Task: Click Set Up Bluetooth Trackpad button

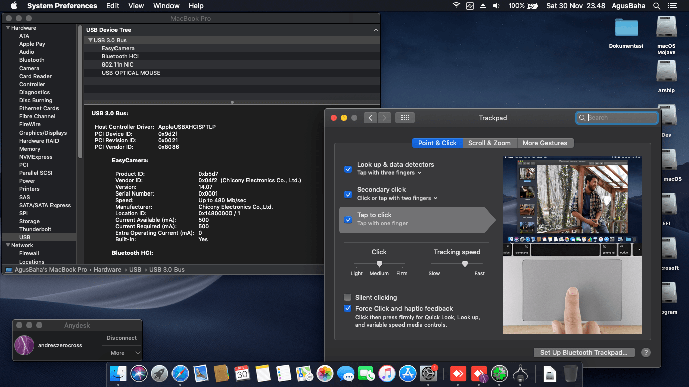Action: (584, 352)
